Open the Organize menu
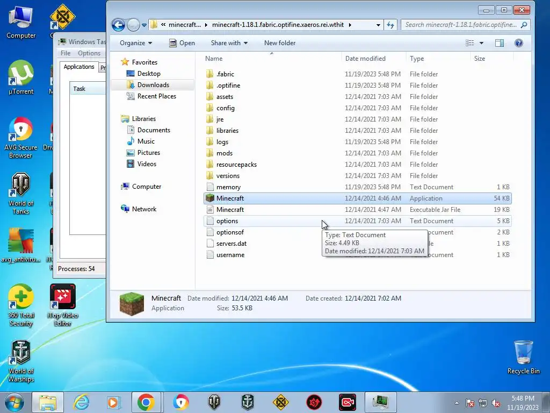Viewport: 550px width, 413px height. point(136,43)
